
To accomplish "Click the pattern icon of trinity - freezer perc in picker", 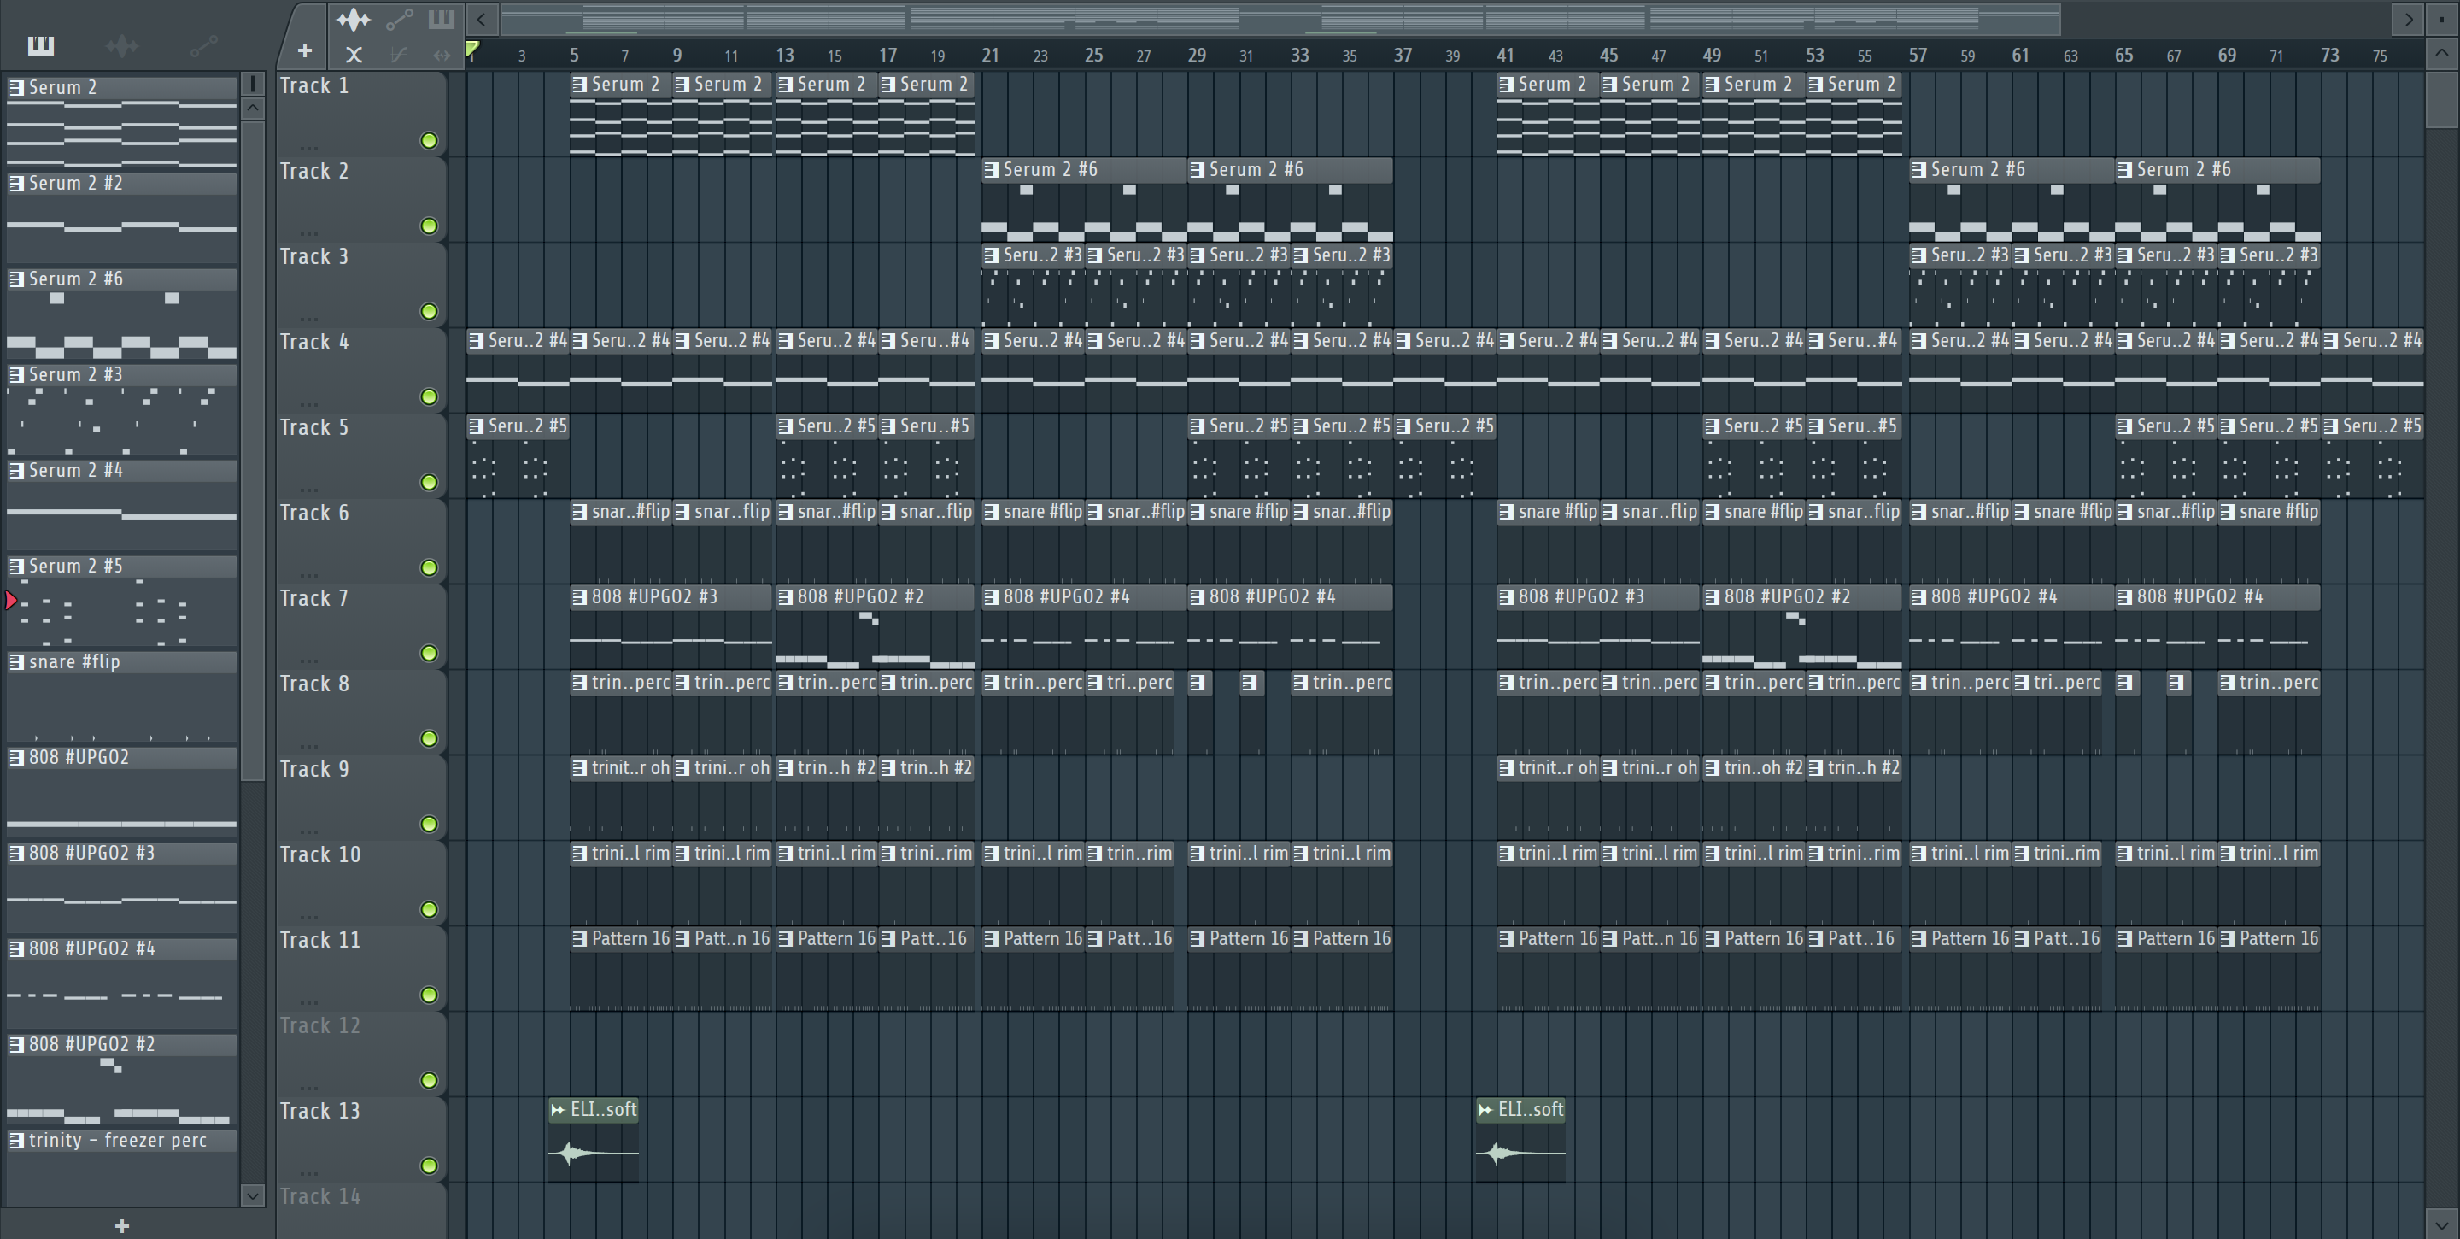I will 16,1141.
